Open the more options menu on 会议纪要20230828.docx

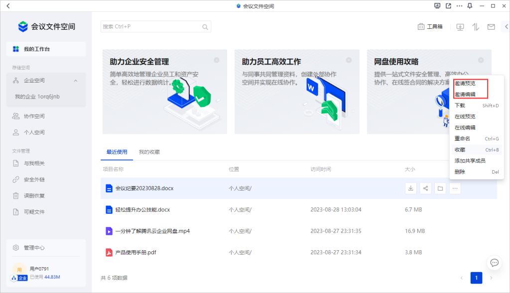pos(455,188)
